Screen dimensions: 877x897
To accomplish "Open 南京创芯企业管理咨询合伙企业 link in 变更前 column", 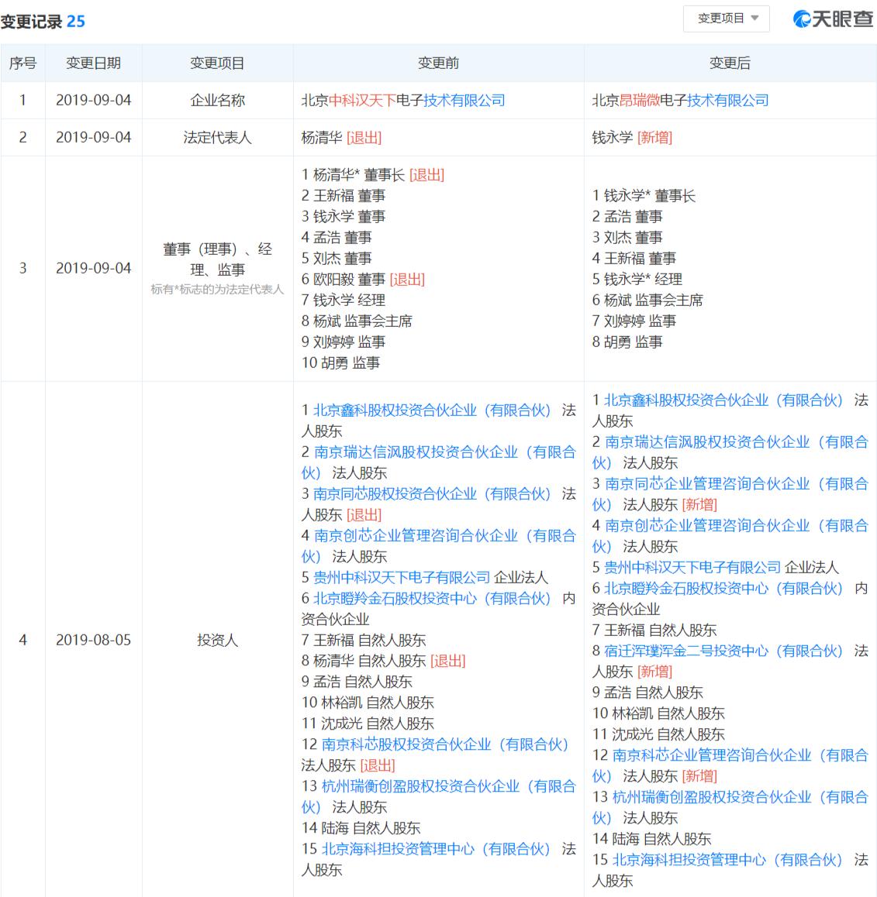I will click(x=438, y=546).
